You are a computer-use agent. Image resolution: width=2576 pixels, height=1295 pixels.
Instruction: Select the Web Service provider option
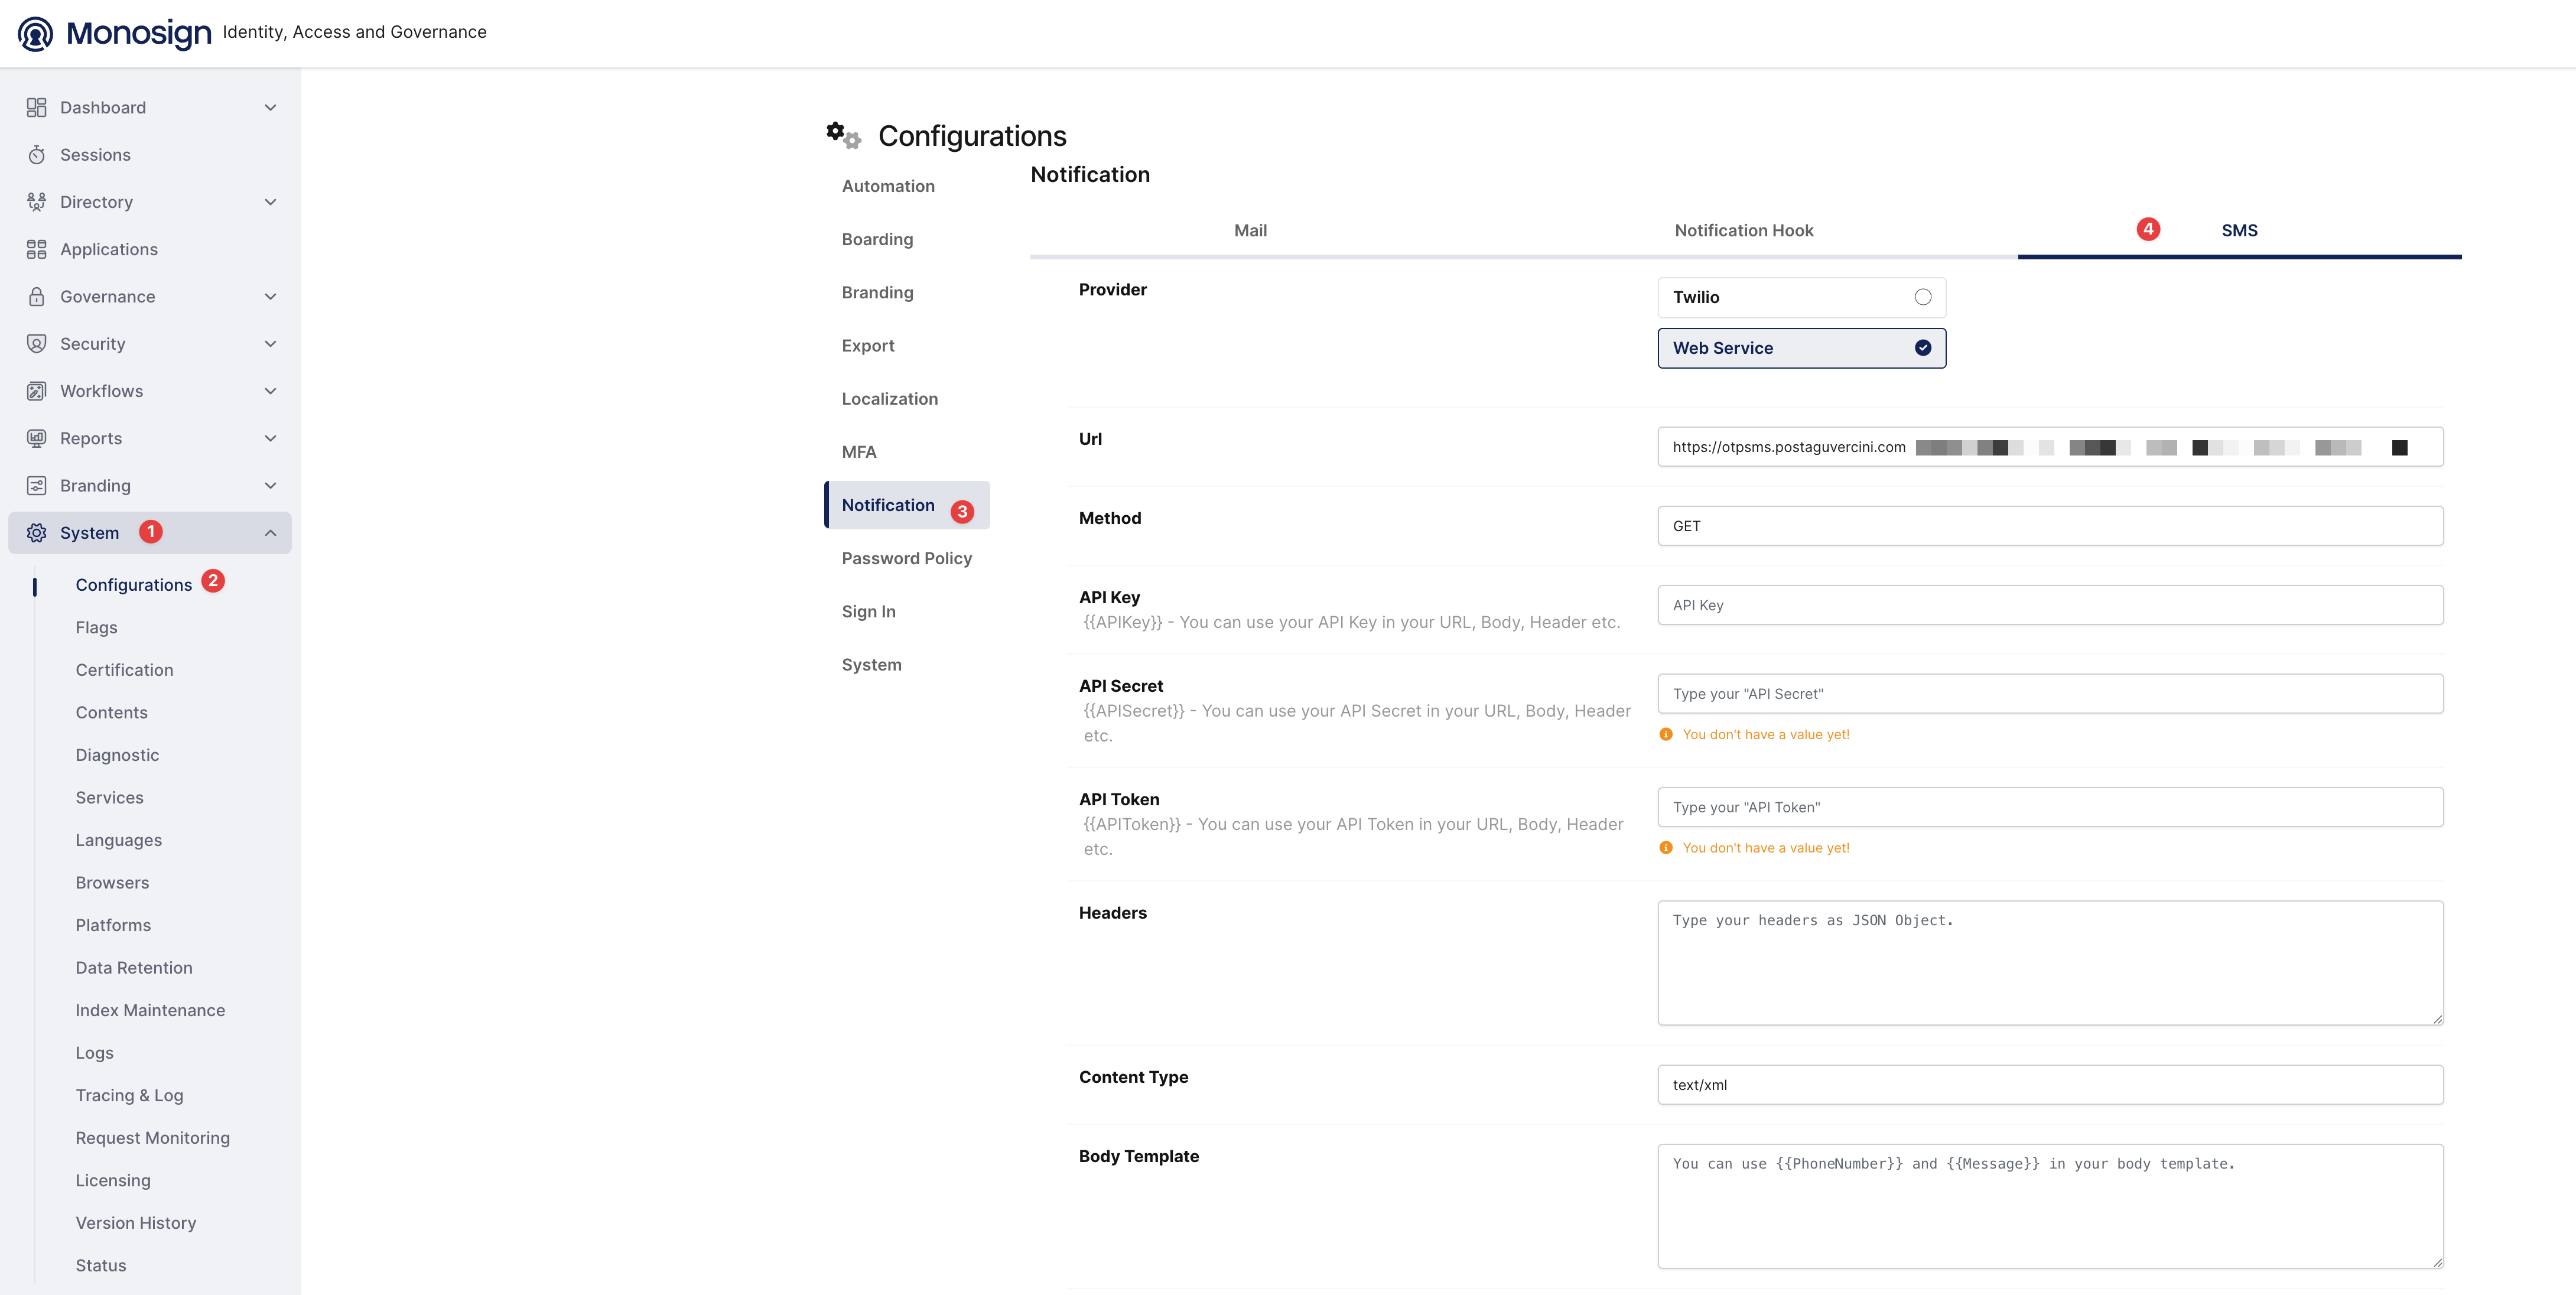click(1801, 348)
